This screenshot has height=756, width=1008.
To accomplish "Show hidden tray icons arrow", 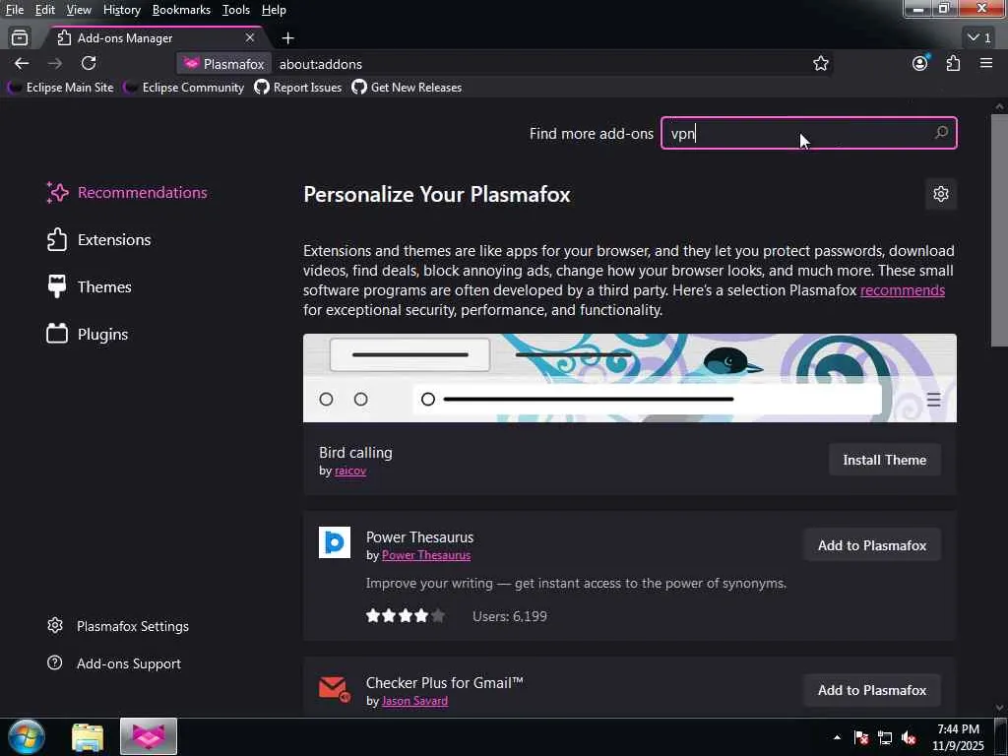I will 837,737.
